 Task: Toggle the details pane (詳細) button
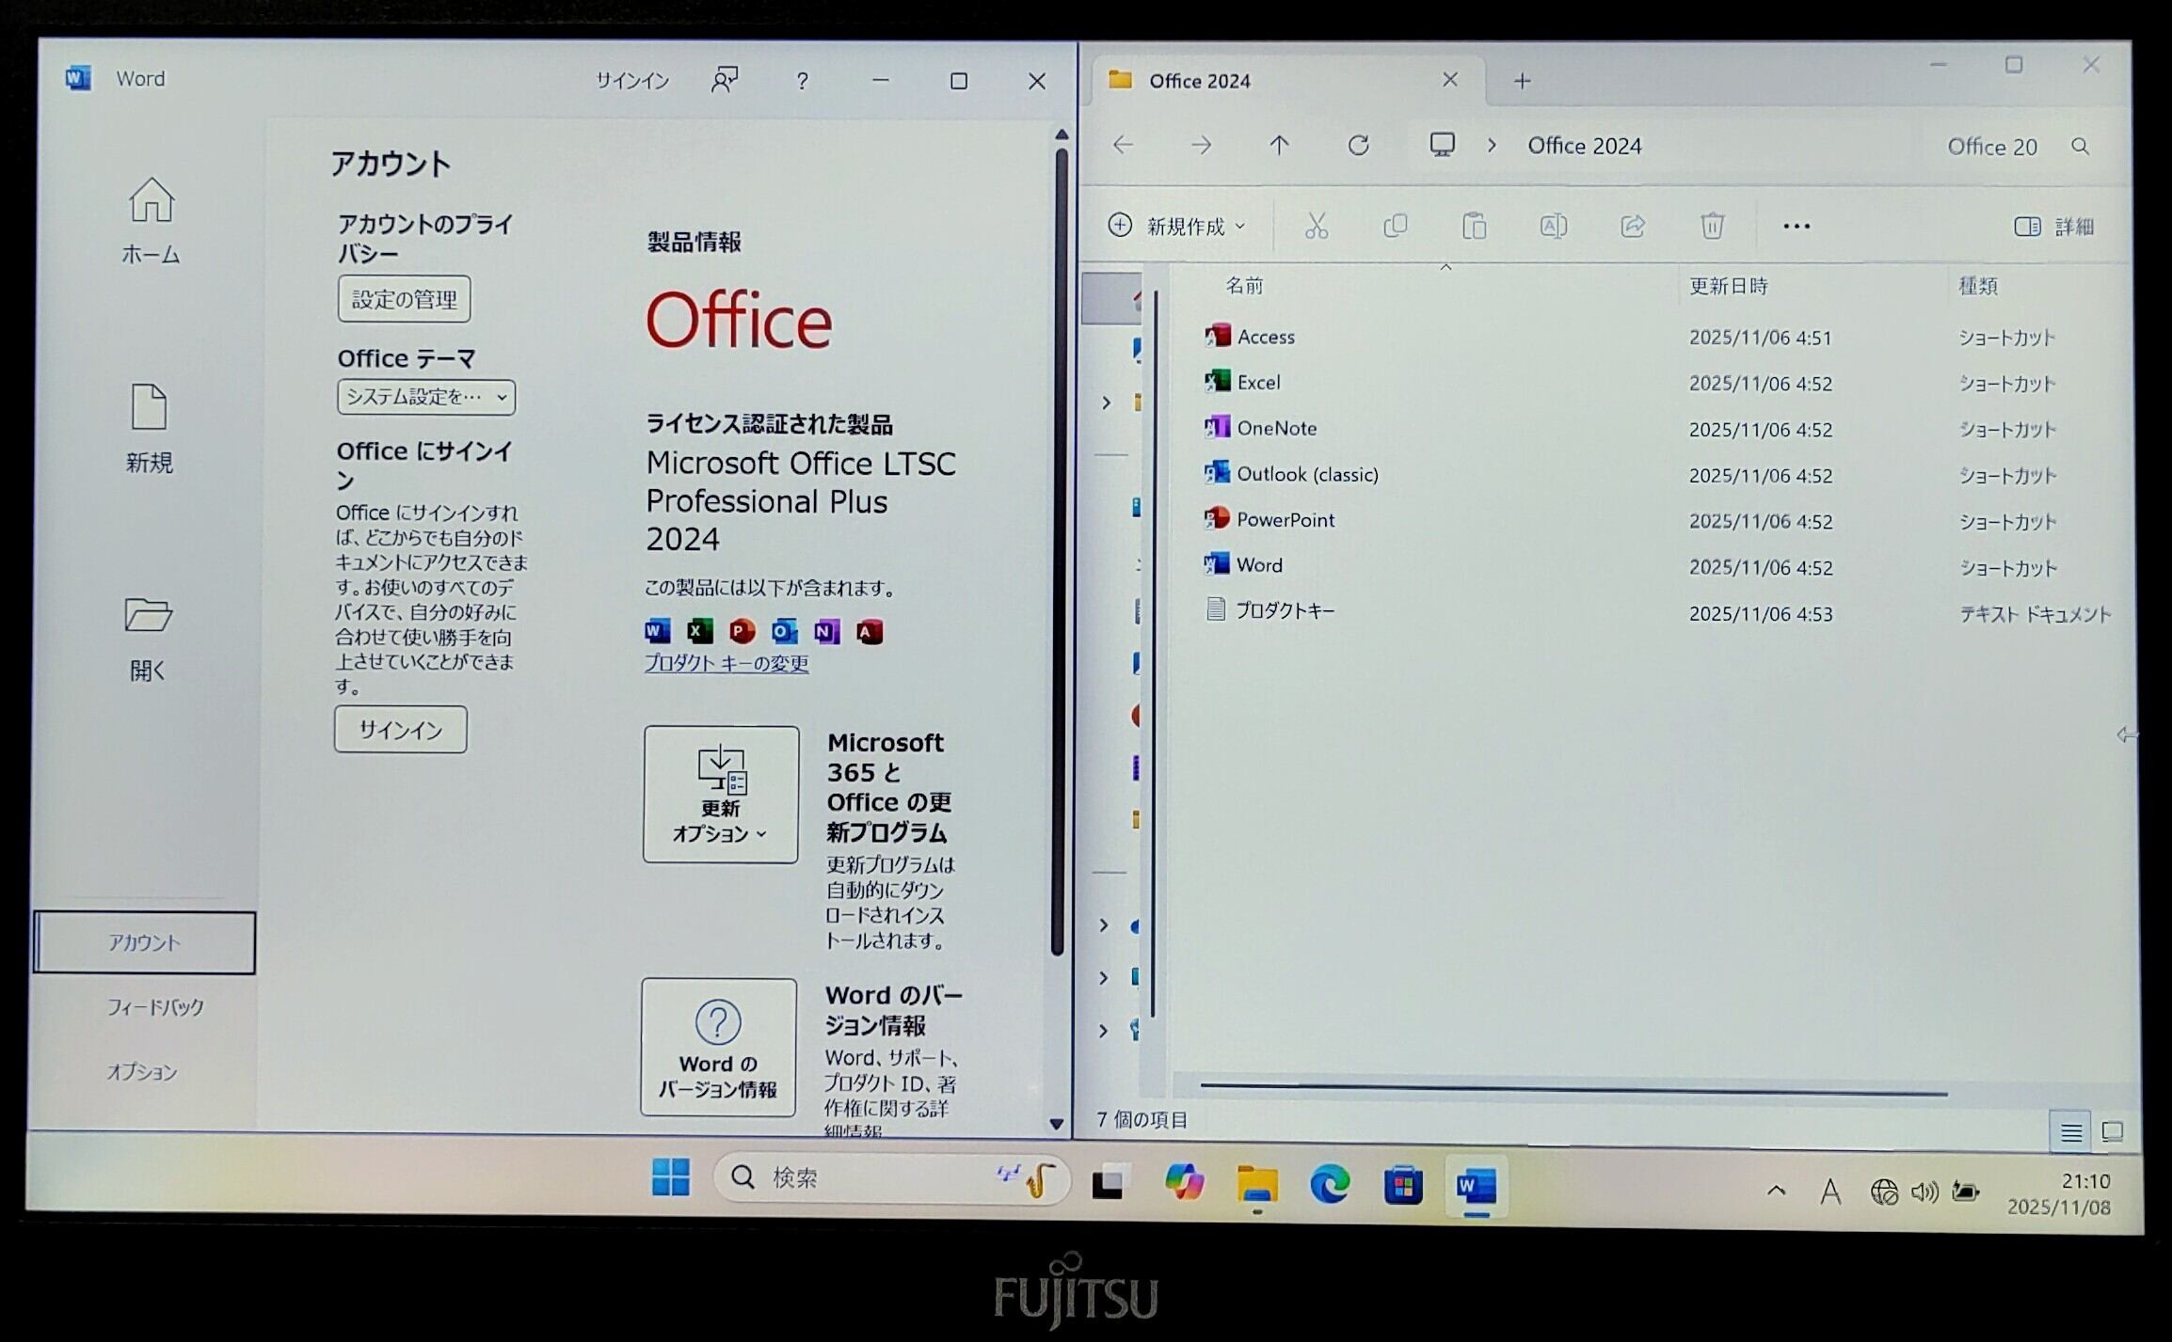[x=2053, y=227]
